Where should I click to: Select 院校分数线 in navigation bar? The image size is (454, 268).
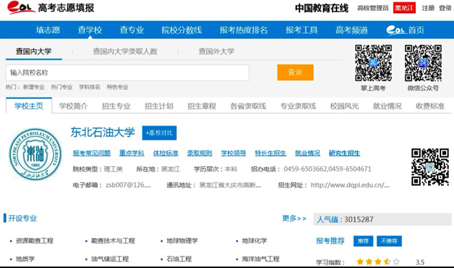click(x=182, y=30)
